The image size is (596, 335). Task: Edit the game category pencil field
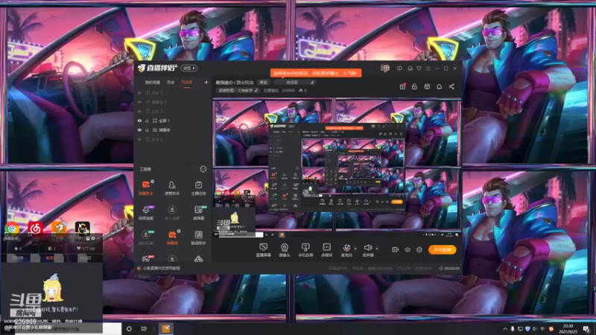pyautogui.click(x=238, y=90)
